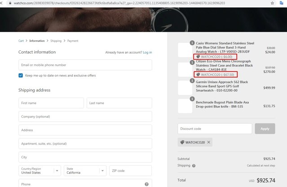Focus the First name field
The width and height of the screenshot is (287, 187).
[x=51, y=103]
